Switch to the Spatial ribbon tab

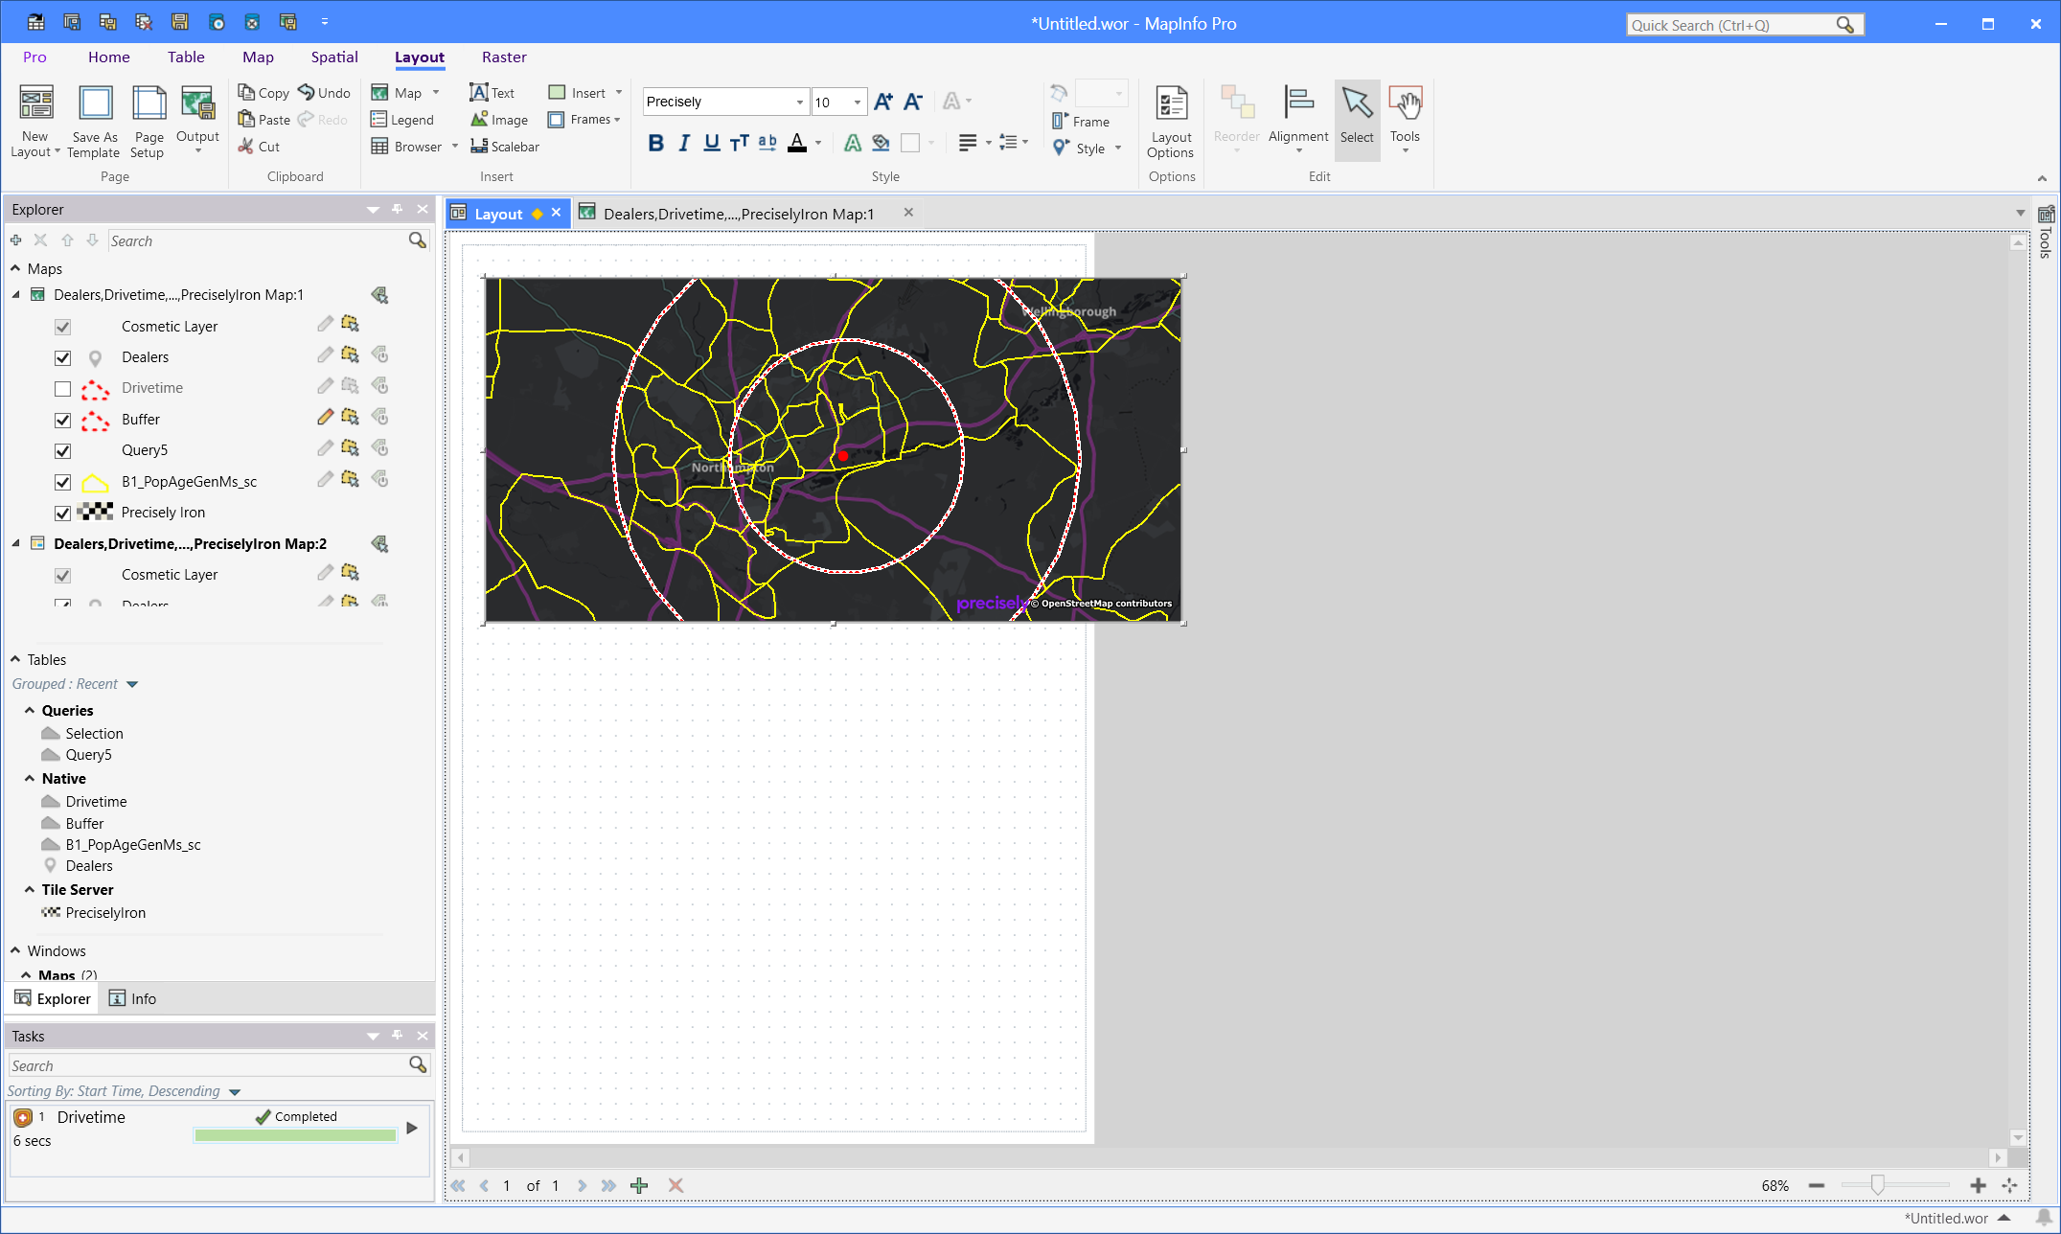coord(334,57)
